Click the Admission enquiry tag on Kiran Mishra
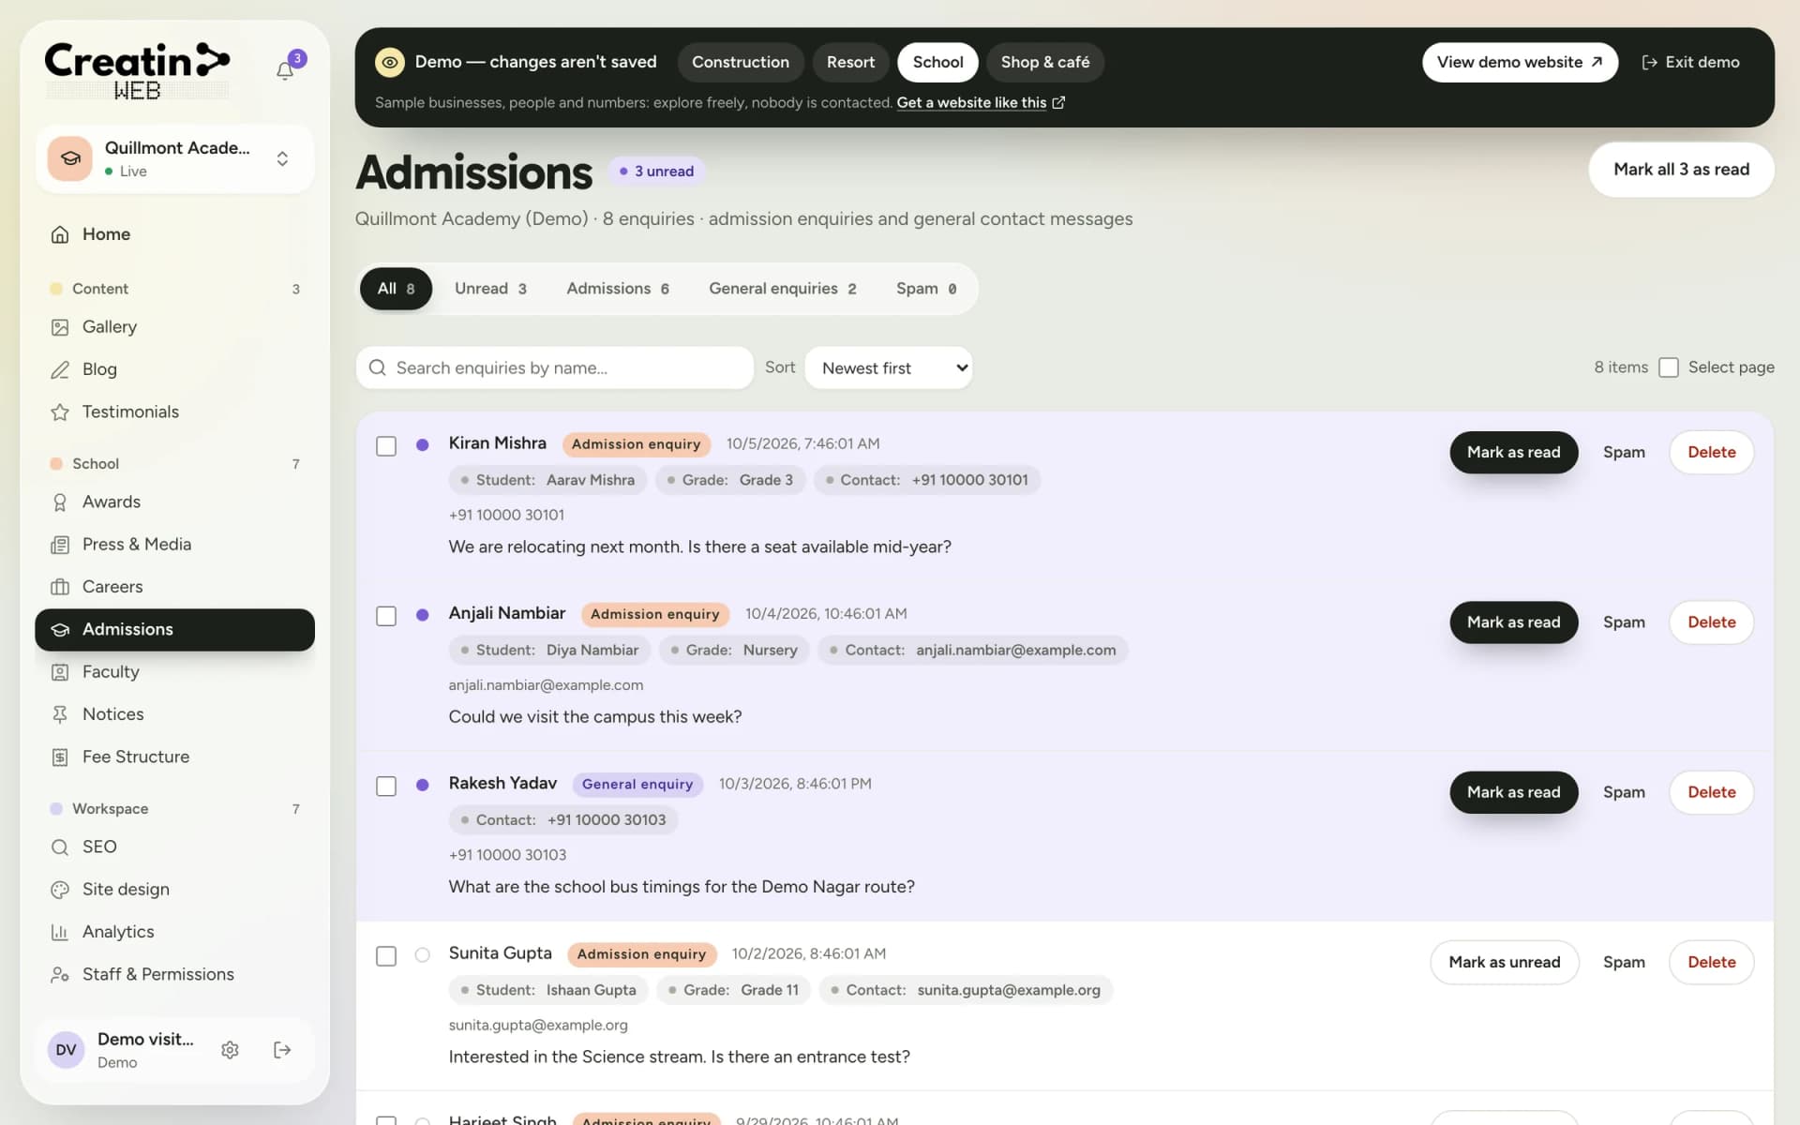The image size is (1800, 1125). [636, 444]
